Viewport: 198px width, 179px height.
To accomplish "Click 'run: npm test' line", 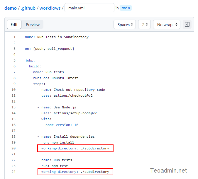I will [55, 166].
